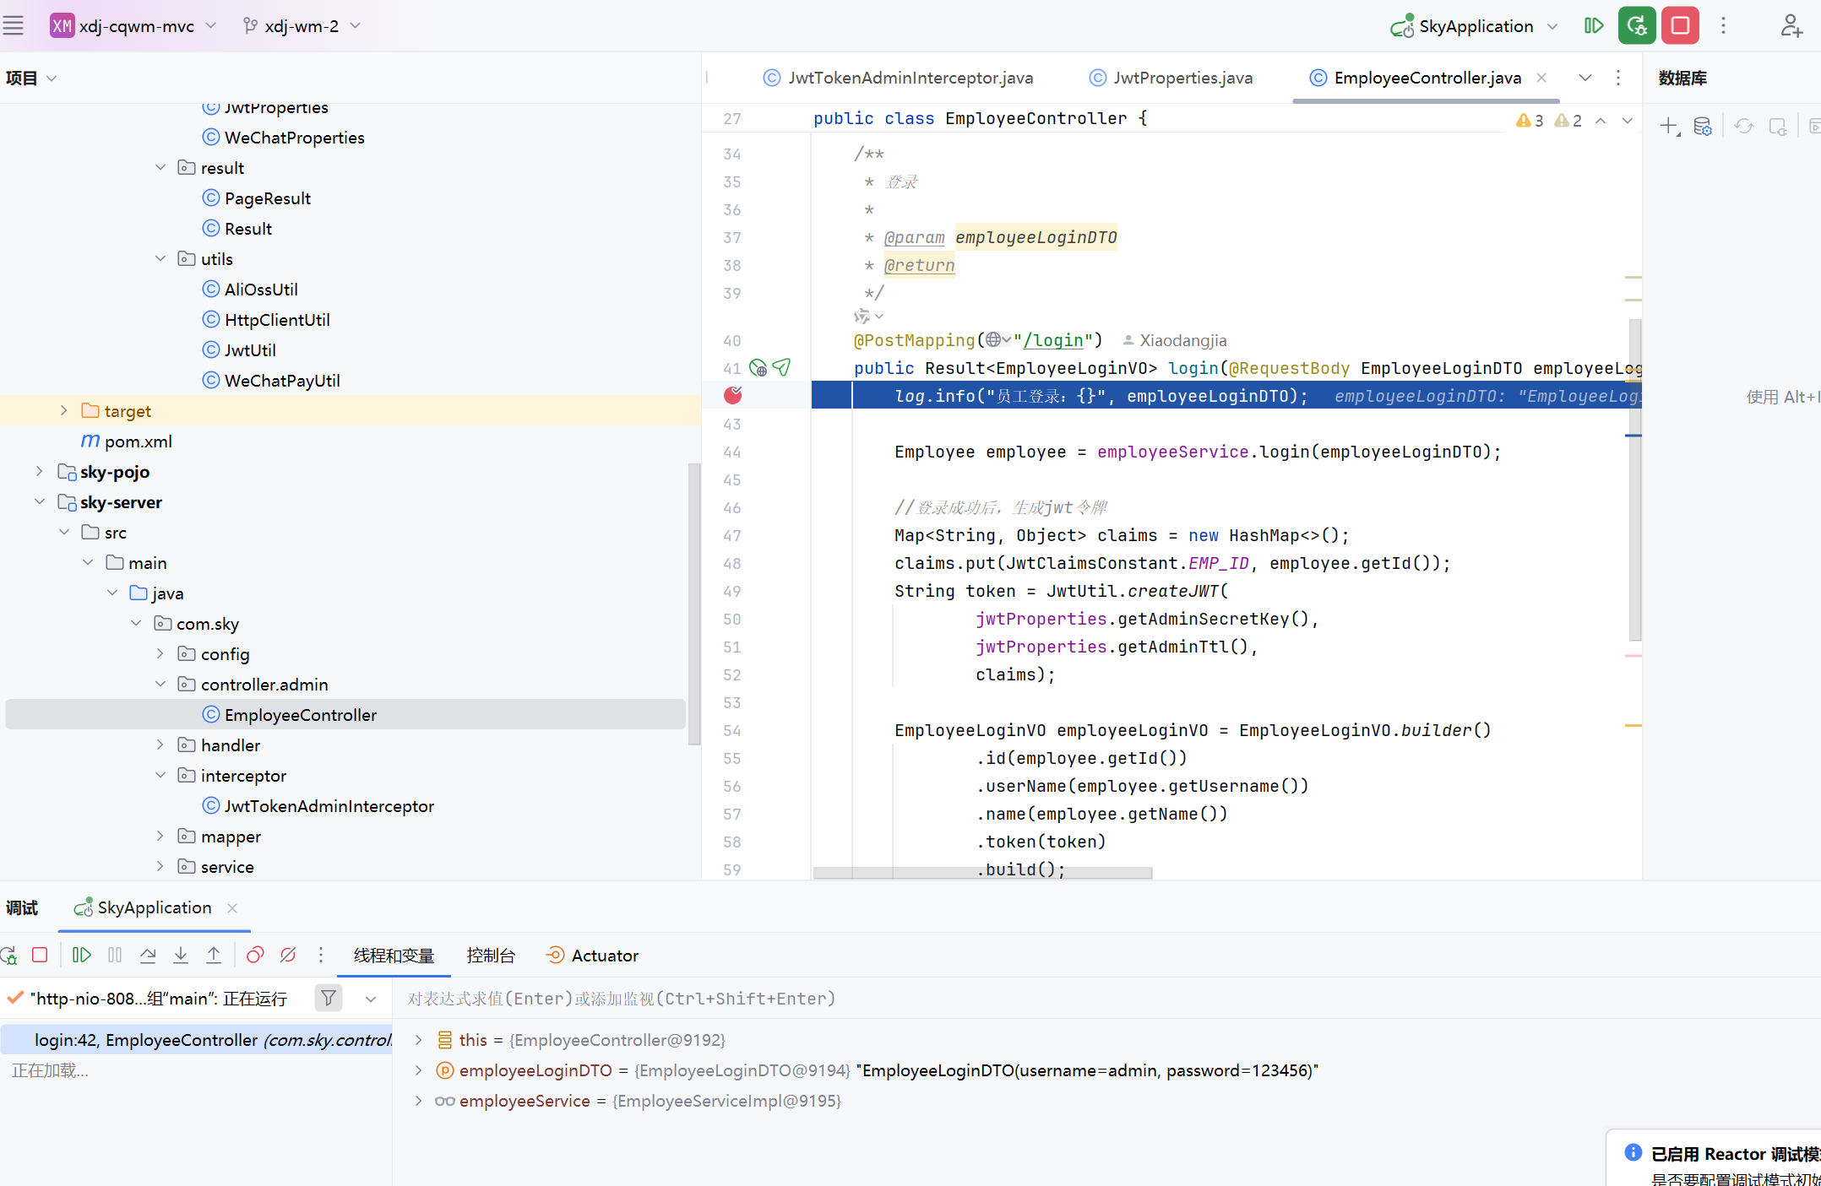Click the Step Out debug icon
Screen dimensions: 1821x1186
(x=214, y=955)
